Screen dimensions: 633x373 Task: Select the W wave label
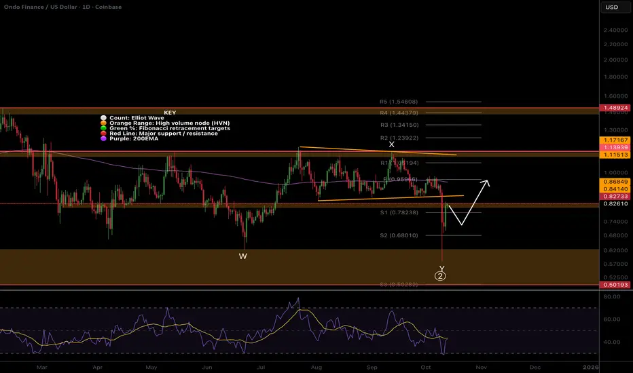(x=242, y=256)
